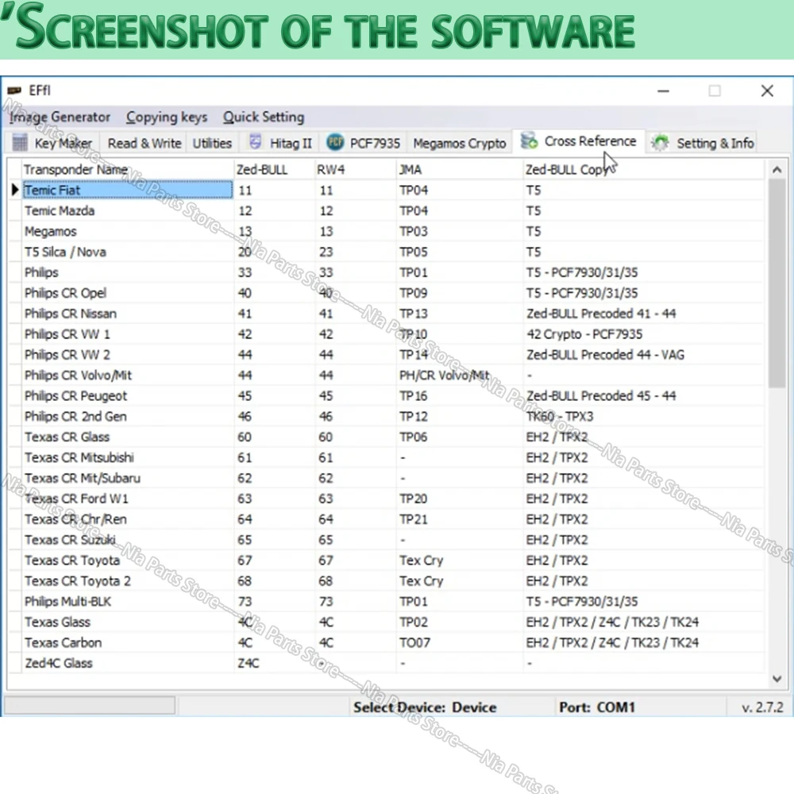Viewport: 794px width, 794px height.
Task: Select the Philips CR VW 2 cell
Action: point(128,354)
